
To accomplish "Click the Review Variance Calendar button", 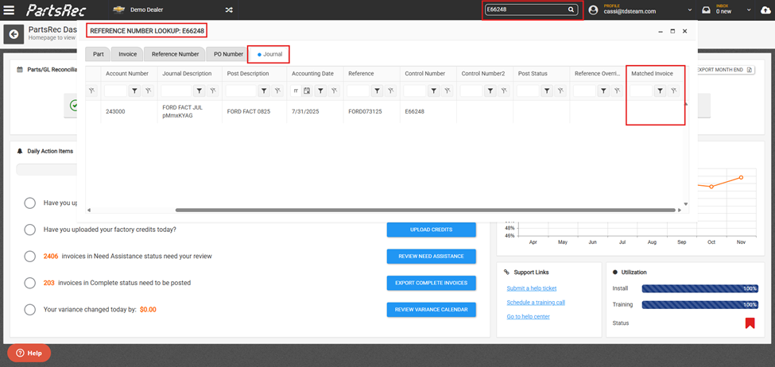I will click(x=431, y=310).
